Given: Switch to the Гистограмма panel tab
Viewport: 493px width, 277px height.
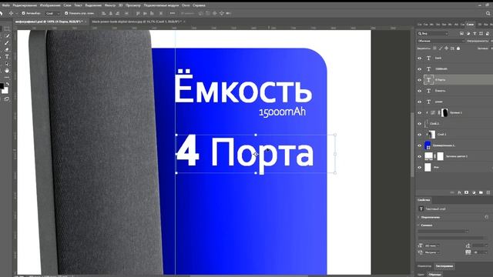Looking at the screenshot, I should pos(444,266).
